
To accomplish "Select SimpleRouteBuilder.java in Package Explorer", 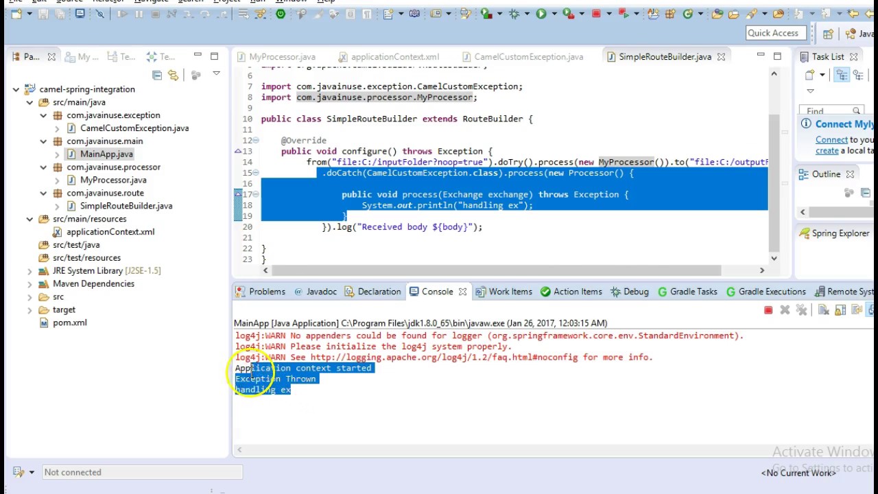I will point(126,206).
